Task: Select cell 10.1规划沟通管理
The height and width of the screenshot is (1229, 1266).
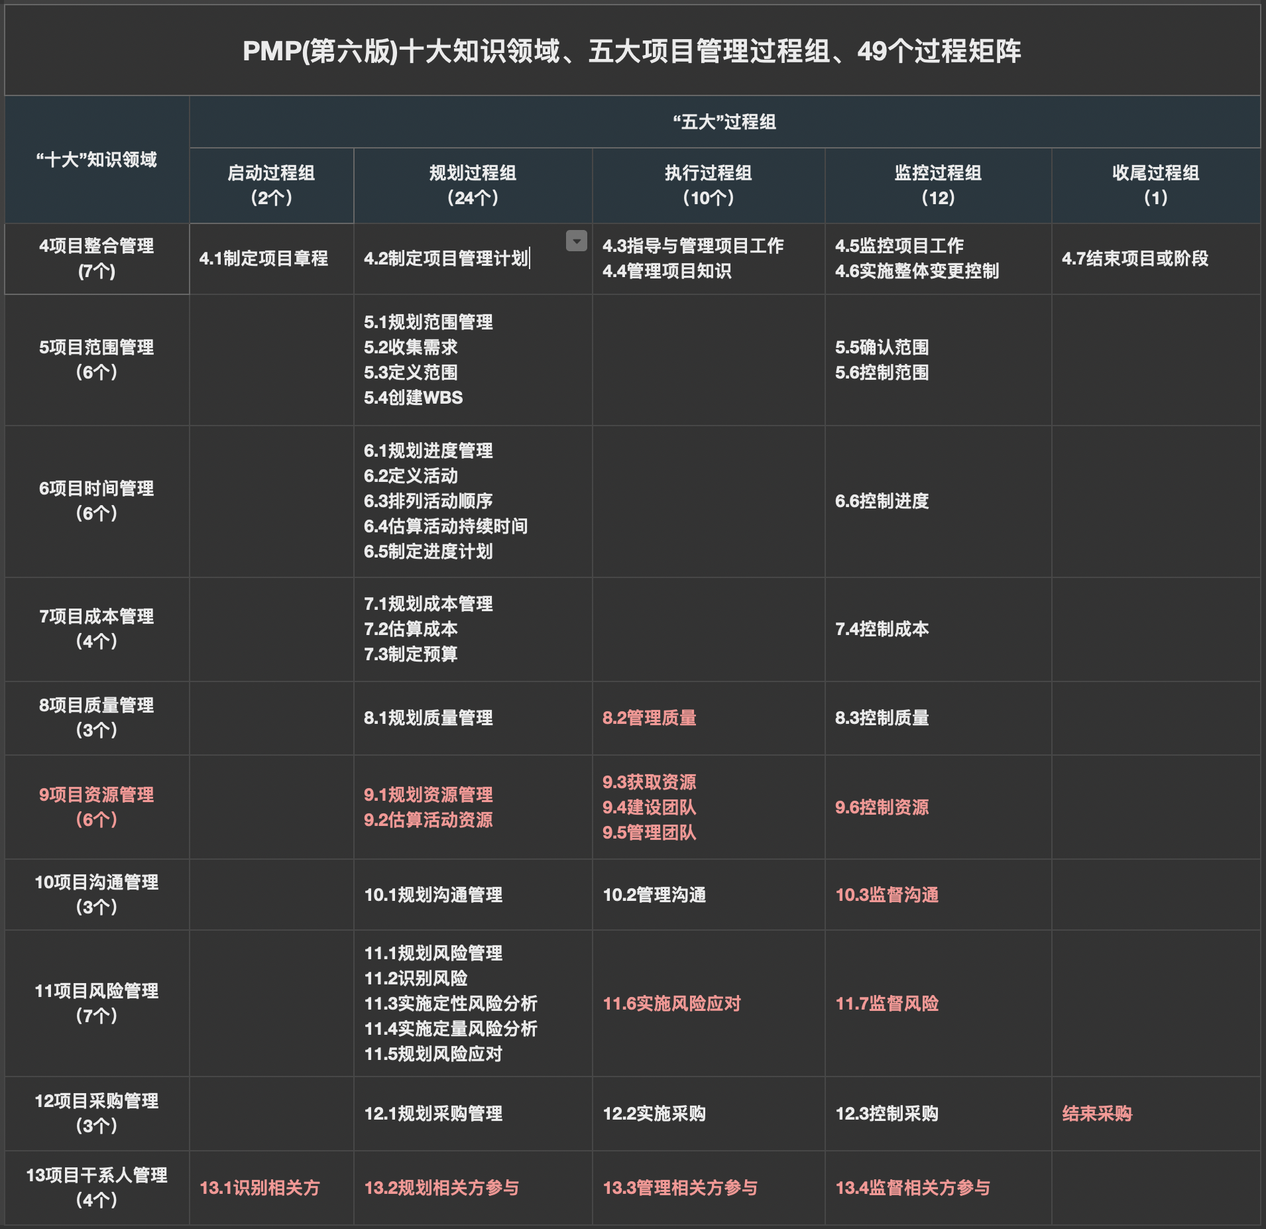Action: [x=473, y=895]
